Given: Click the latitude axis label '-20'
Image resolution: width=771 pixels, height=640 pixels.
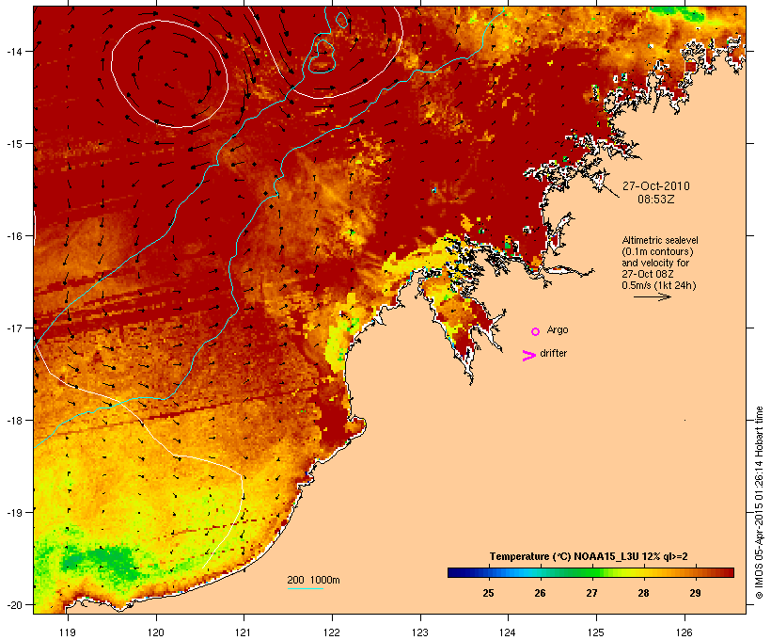Looking at the screenshot, I should click(x=13, y=605).
